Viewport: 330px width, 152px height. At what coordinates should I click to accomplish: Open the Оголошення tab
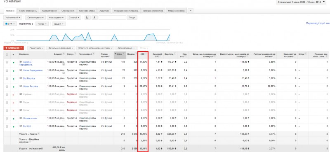pos(68,11)
